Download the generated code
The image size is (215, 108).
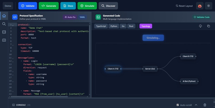click(x=201, y=26)
